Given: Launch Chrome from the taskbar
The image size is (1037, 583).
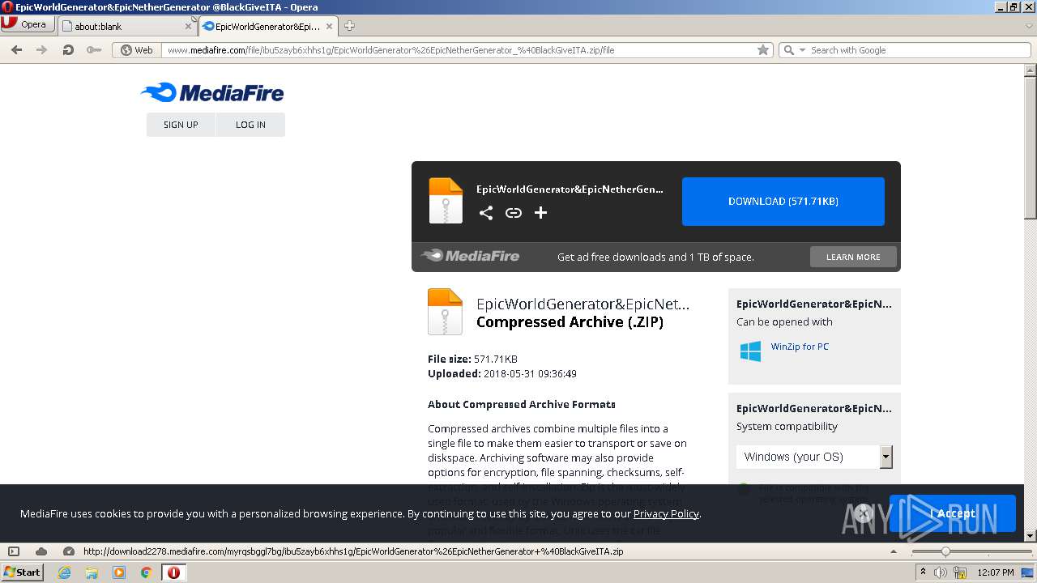Looking at the screenshot, I should coord(147,572).
